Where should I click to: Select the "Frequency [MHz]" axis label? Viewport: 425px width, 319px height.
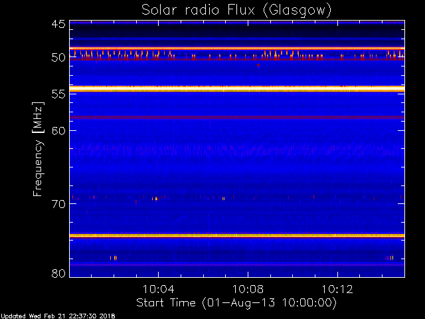[39, 148]
